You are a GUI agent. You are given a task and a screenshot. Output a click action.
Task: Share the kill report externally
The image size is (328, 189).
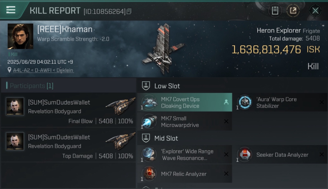(293, 11)
